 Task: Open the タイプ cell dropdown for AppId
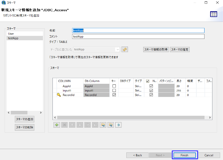coord(139,86)
